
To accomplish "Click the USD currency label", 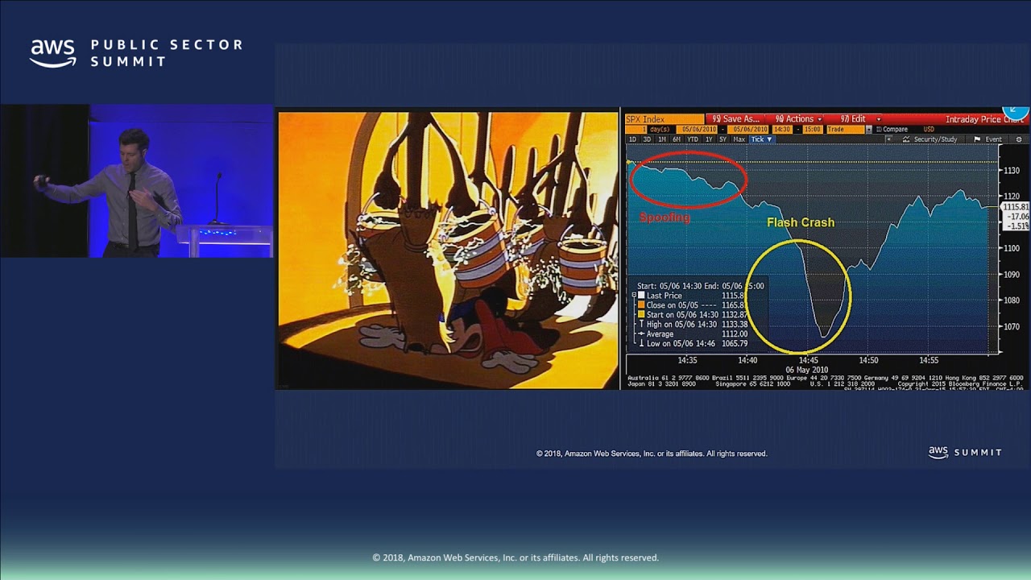I will (929, 130).
